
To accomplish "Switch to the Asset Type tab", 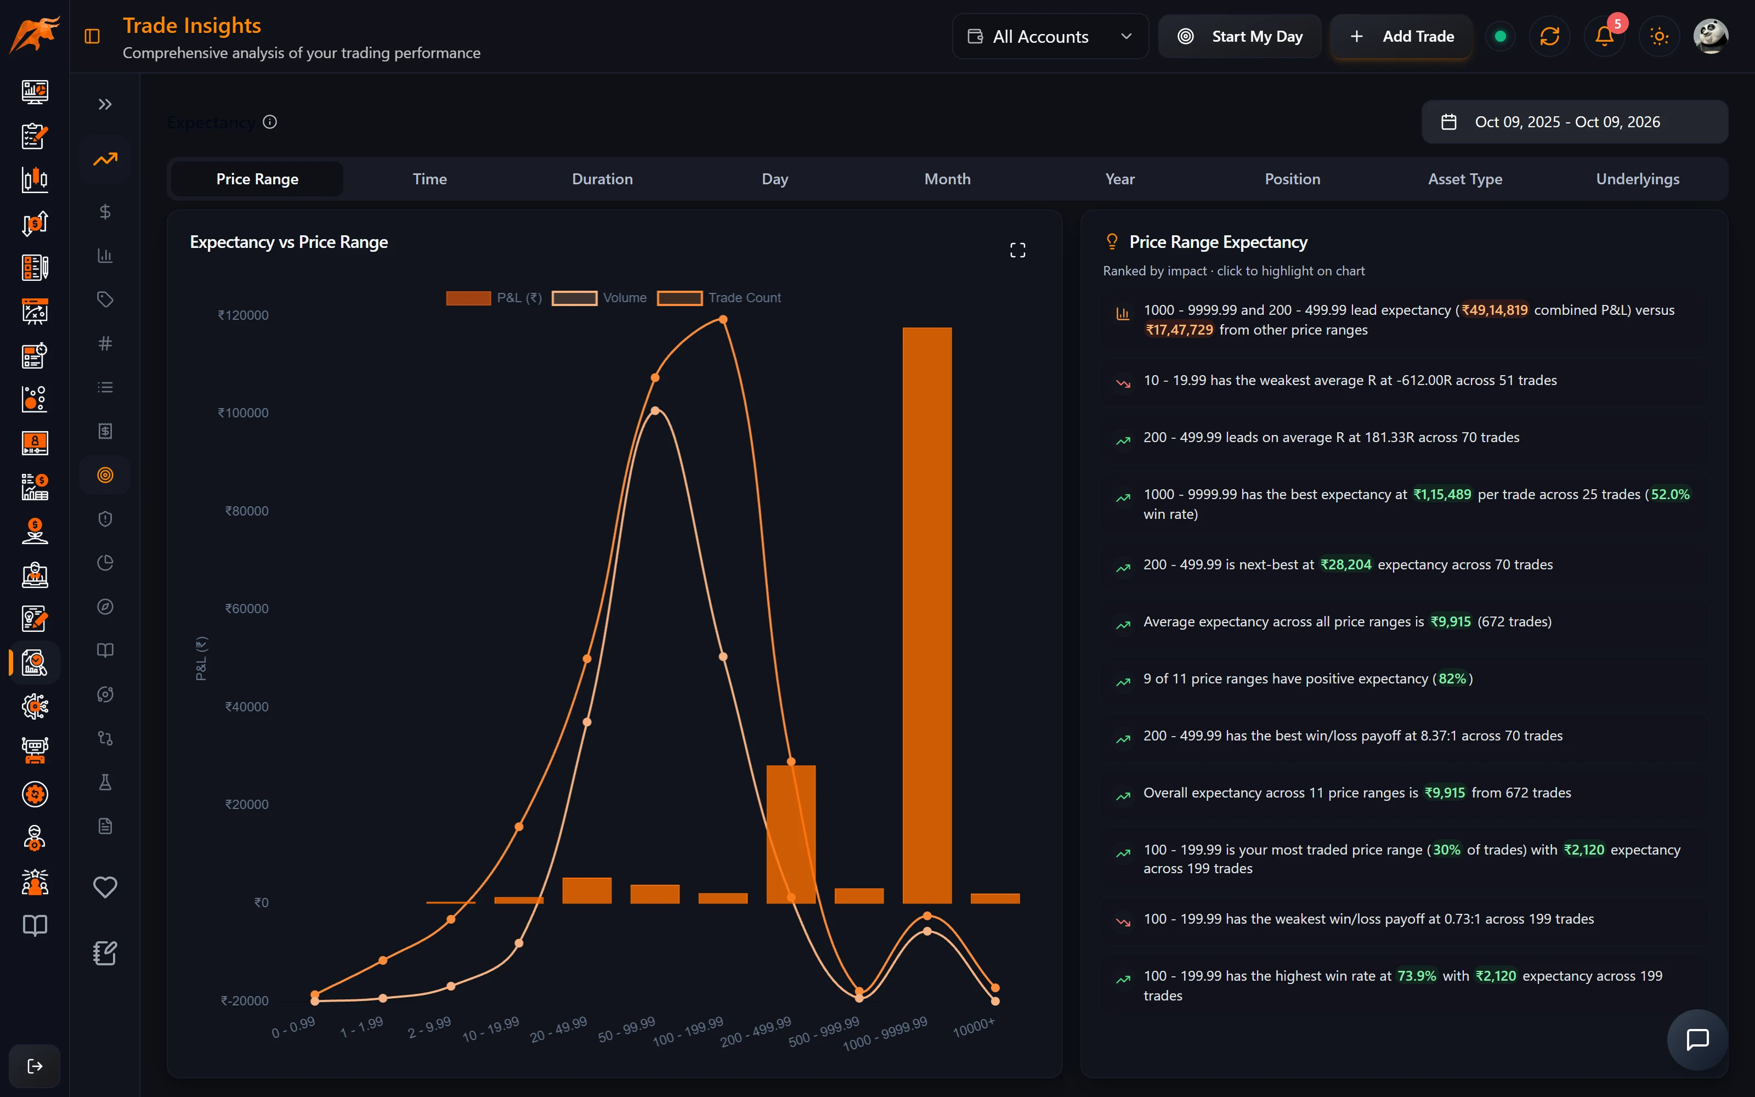I will (x=1465, y=179).
